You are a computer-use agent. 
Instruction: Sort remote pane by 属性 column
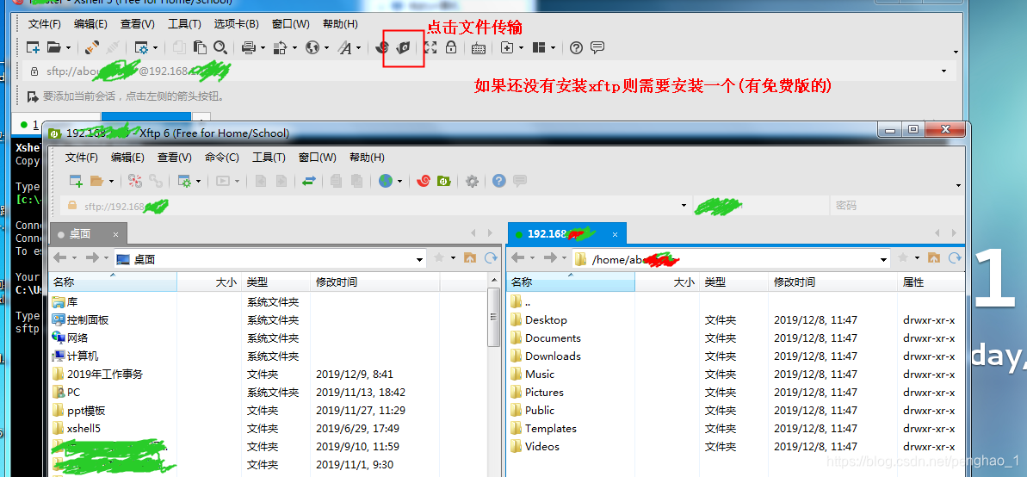930,282
